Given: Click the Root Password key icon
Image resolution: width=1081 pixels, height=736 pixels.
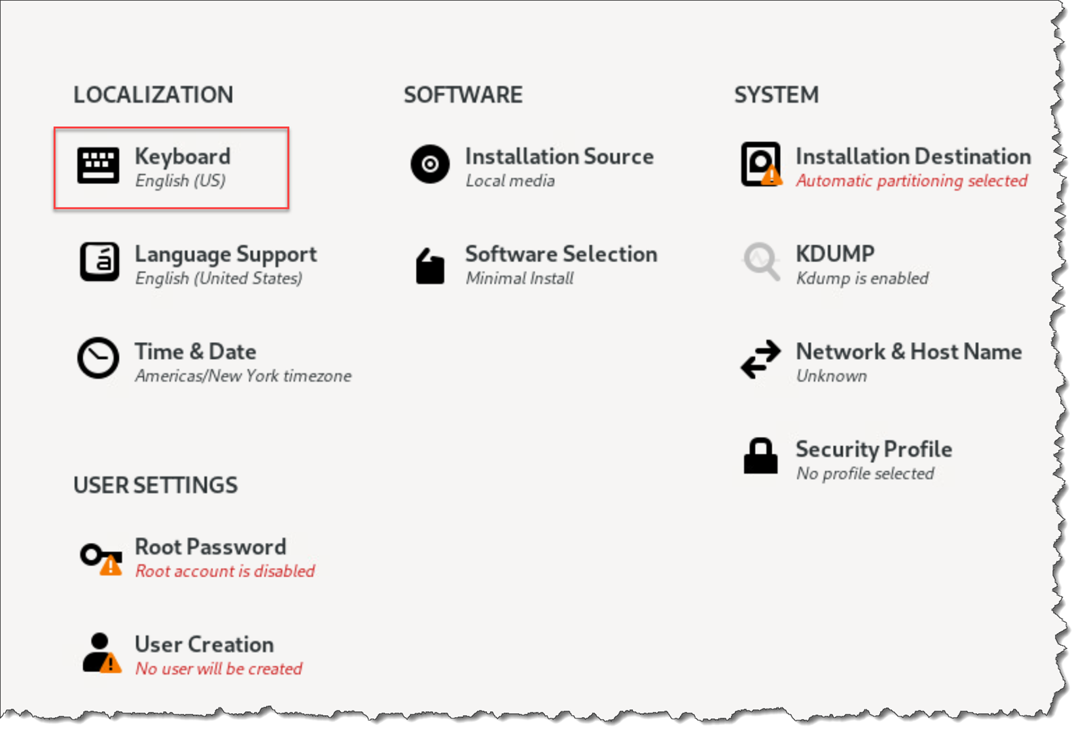Looking at the screenshot, I should pos(100,557).
